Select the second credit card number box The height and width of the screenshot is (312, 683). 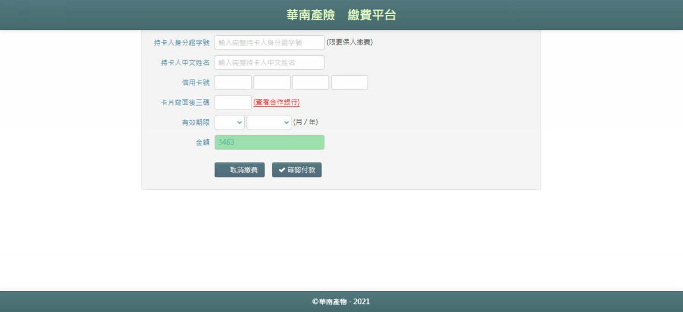[x=271, y=82]
